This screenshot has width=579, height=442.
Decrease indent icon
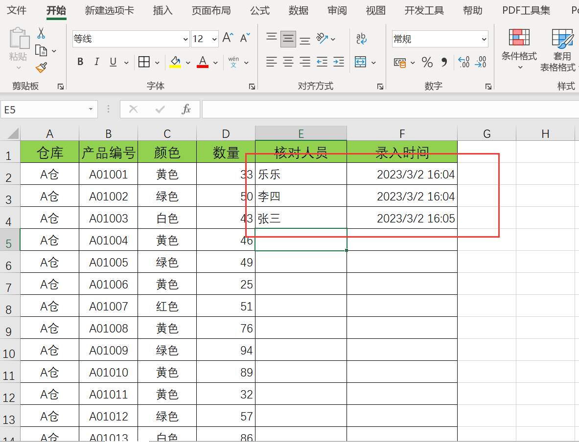(322, 62)
